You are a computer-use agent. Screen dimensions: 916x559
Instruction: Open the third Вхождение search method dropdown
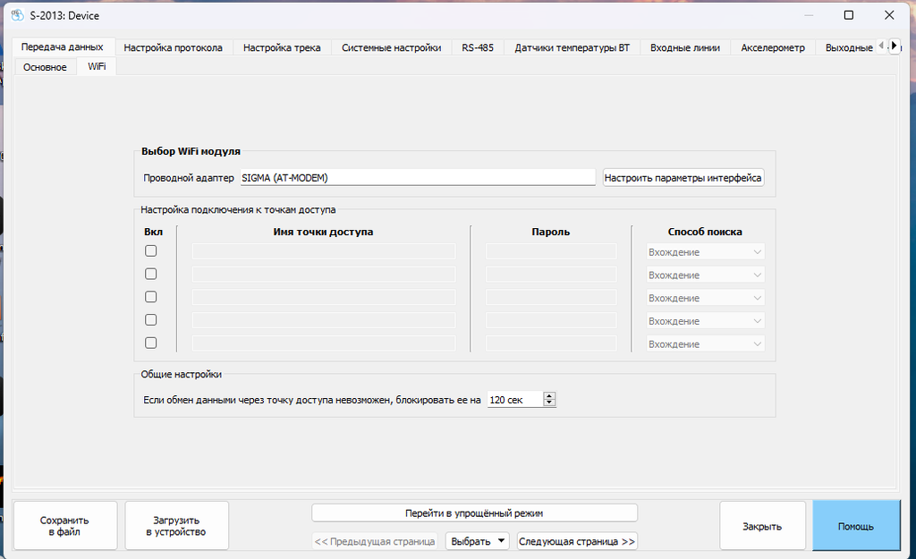(705, 298)
